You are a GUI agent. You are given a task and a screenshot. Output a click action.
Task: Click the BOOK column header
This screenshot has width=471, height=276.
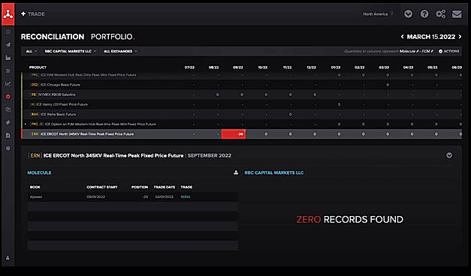pyautogui.click(x=35, y=187)
